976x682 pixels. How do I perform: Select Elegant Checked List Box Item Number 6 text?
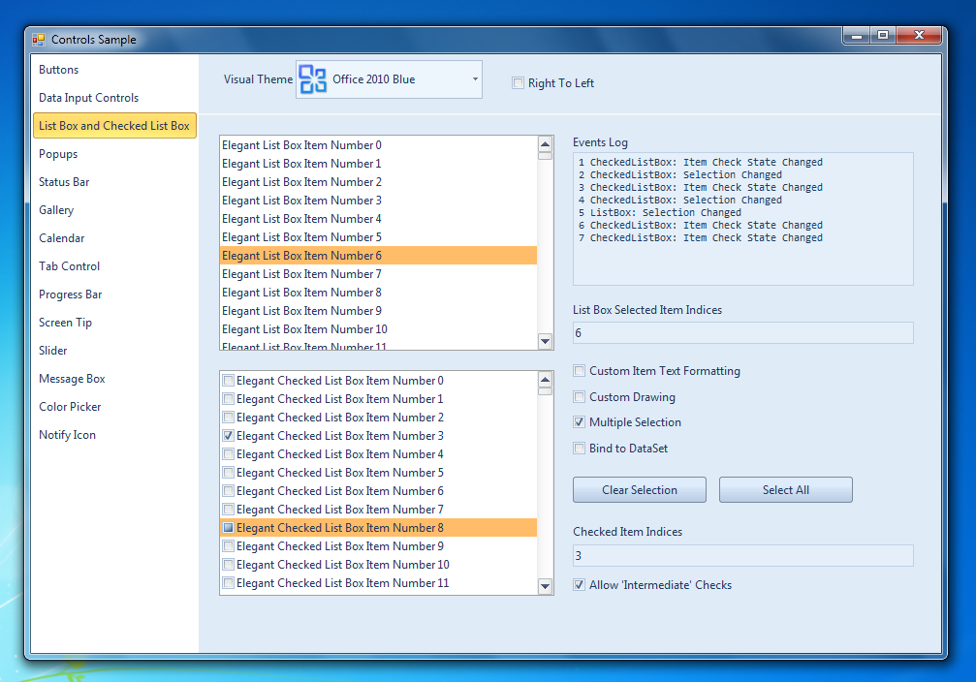[x=340, y=491]
